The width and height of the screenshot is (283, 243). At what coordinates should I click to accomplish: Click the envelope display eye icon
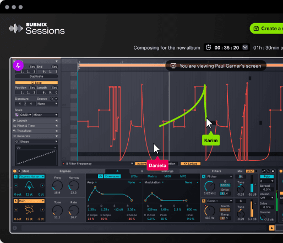pyautogui.click(x=100, y=176)
